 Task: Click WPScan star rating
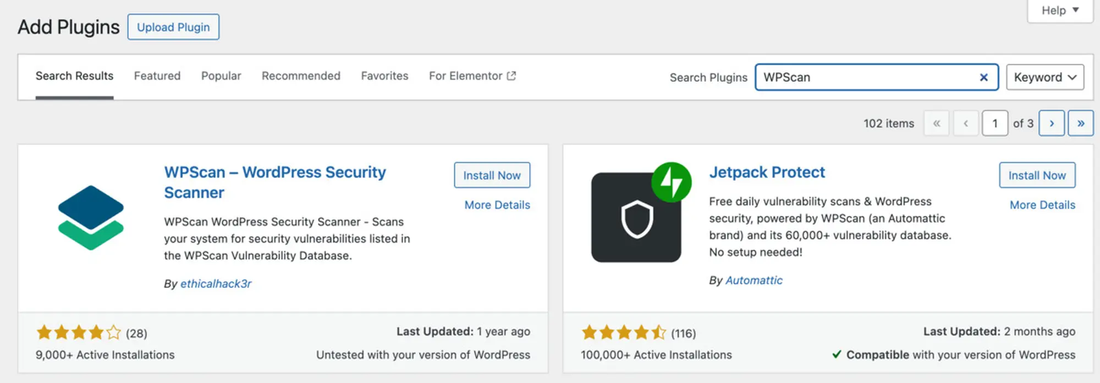coord(79,332)
